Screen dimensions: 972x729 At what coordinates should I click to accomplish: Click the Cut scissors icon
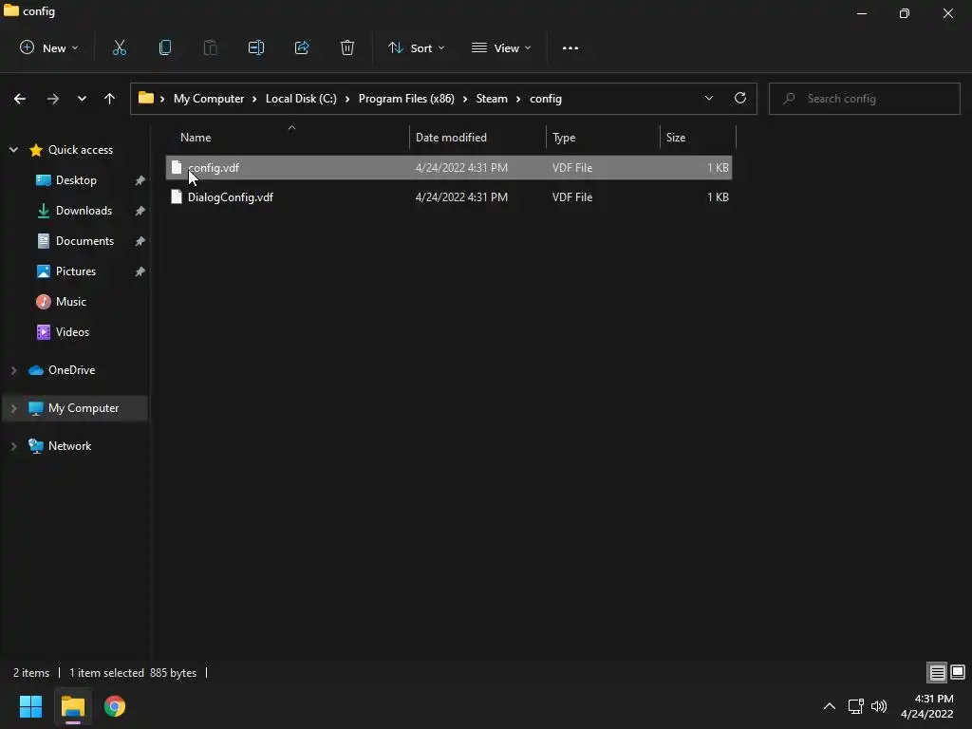pyautogui.click(x=119, y=47)
